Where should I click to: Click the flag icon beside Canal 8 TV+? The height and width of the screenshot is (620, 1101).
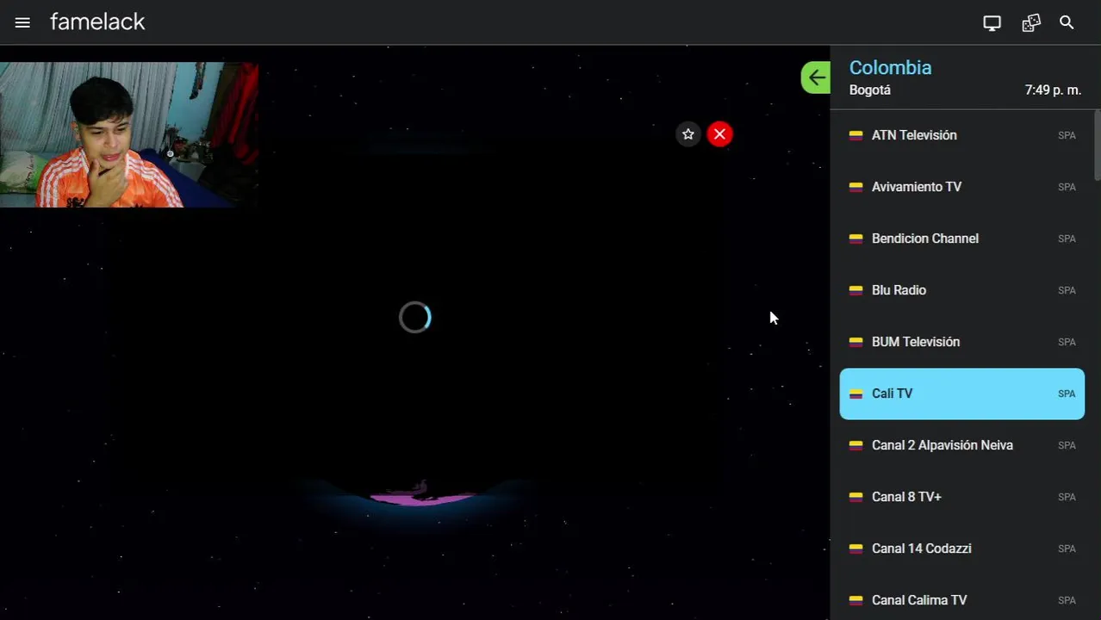(x=855, y=497)
